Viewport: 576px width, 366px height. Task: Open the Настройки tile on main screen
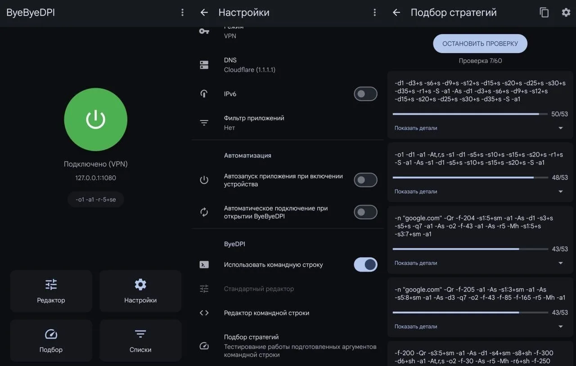(140, 291)
